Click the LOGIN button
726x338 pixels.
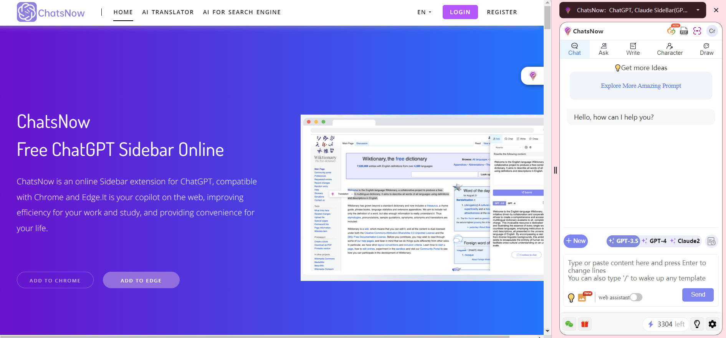460,12
